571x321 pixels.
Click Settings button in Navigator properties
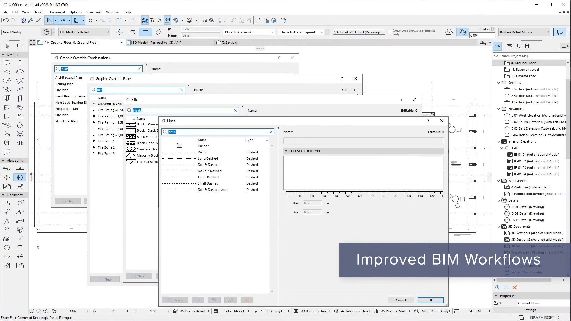[531, 310]
